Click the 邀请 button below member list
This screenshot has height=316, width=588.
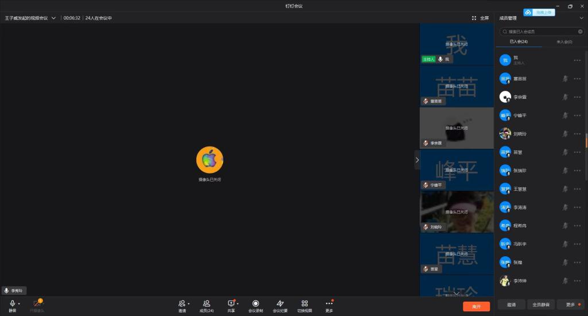click(511, 305)
